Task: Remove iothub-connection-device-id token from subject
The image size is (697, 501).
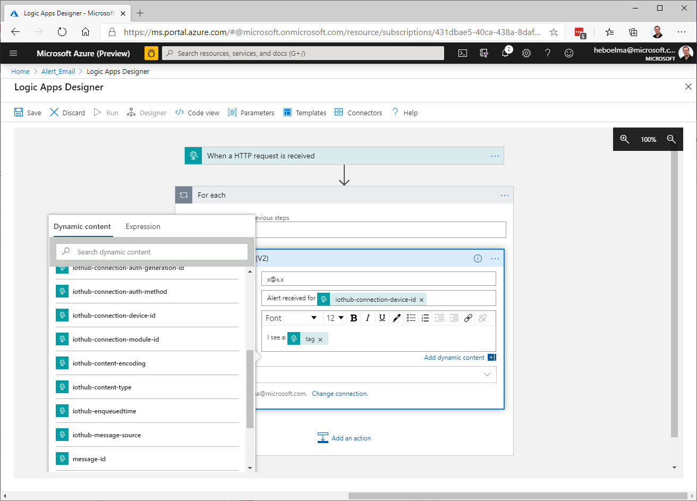Action: 422,300
